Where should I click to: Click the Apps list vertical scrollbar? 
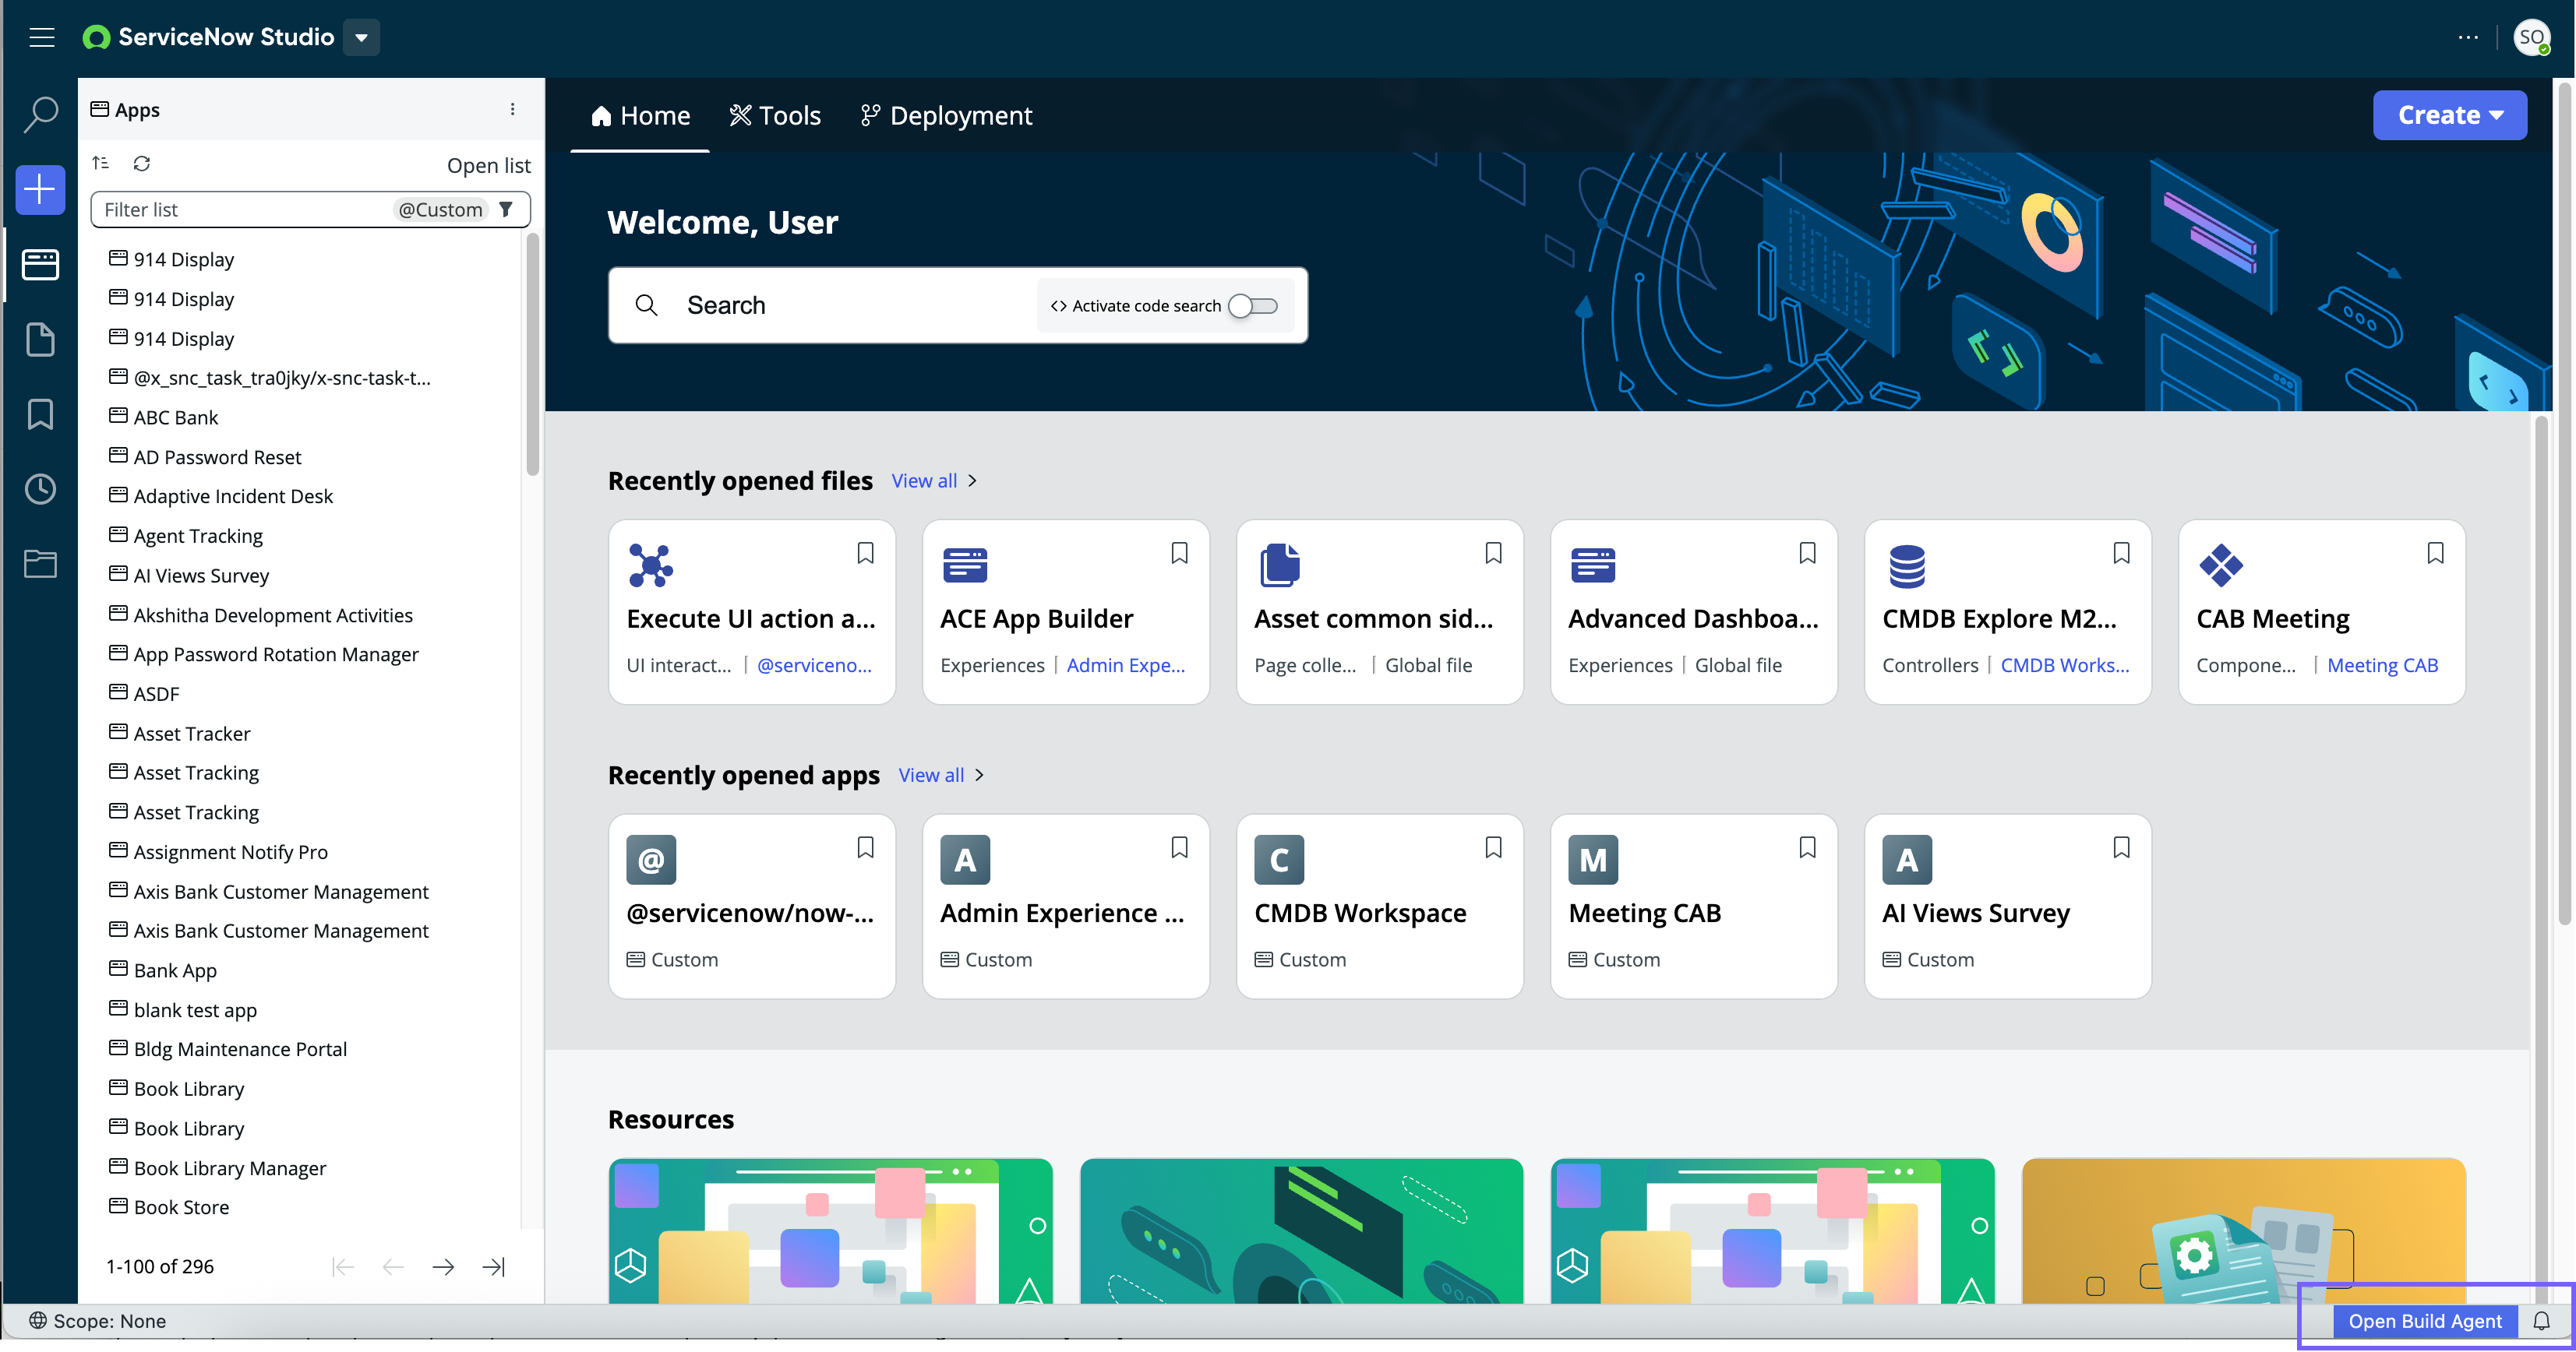[532, 354]
